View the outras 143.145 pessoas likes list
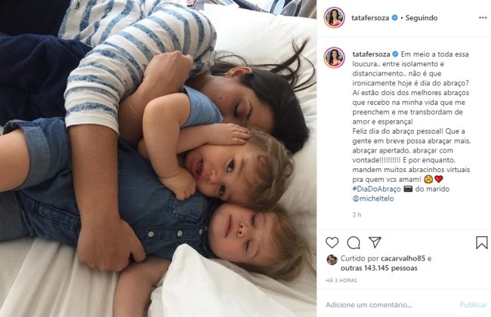491x317 pixels. coord(379,268)
